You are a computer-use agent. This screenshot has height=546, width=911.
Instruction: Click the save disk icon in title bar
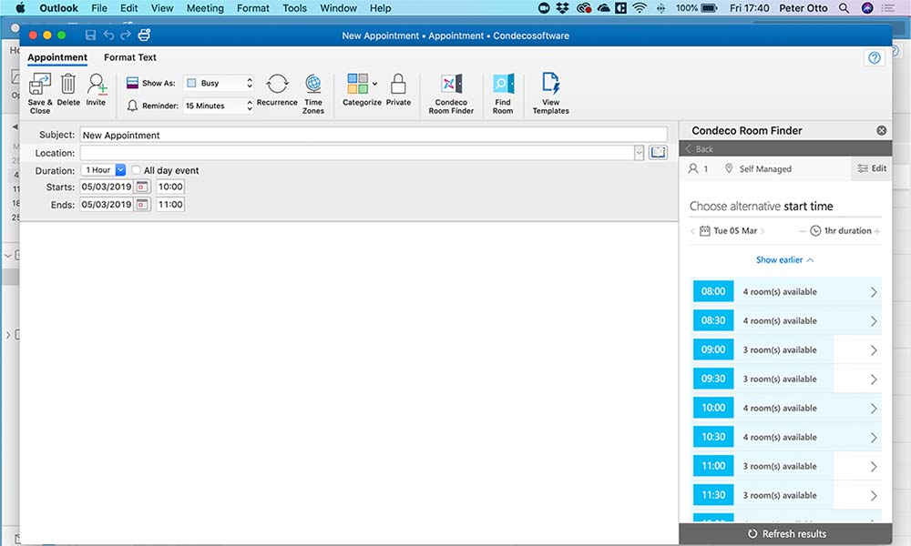pyautogui.click(x=90, y=35)
